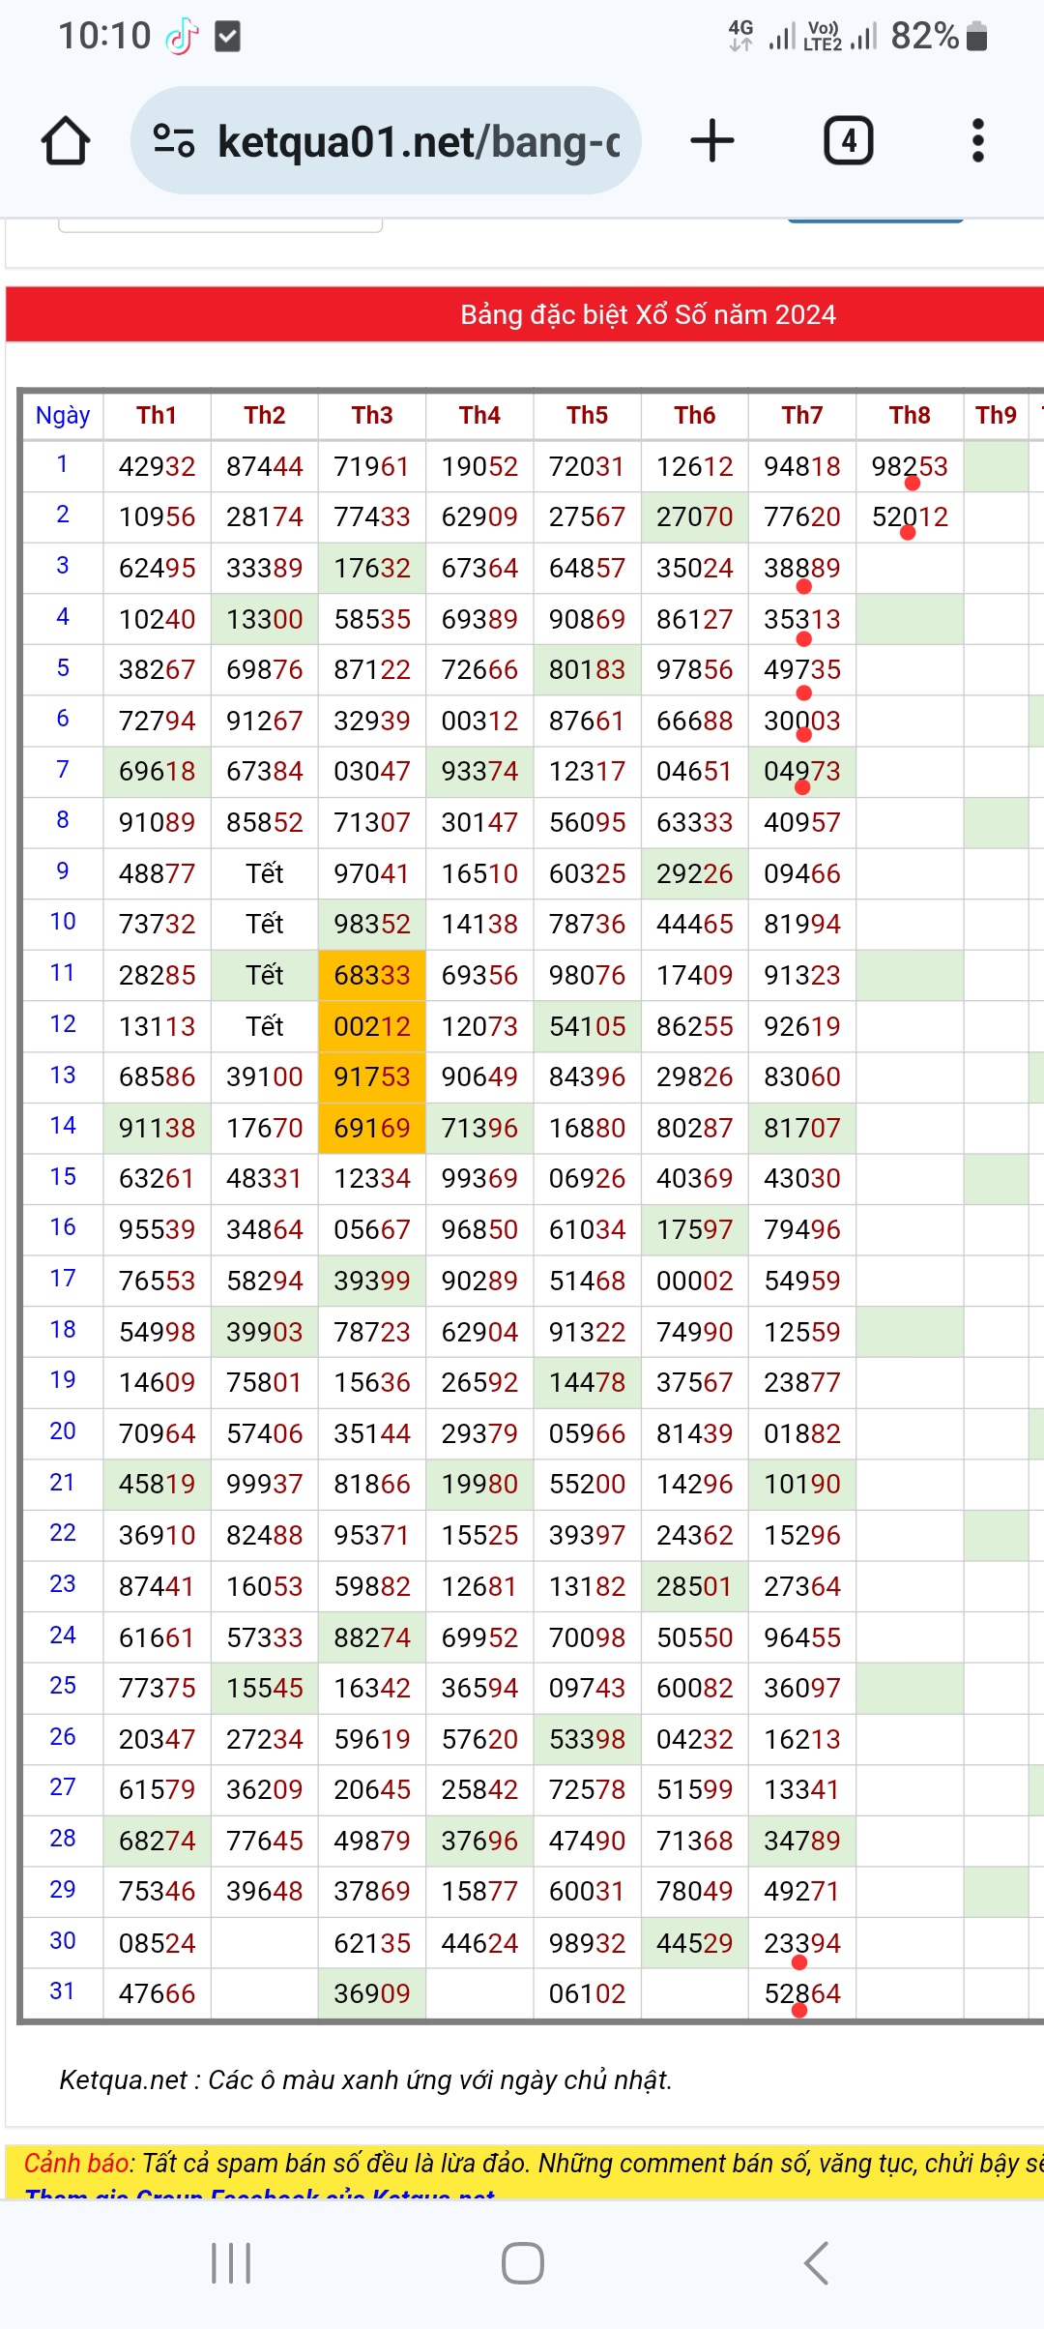Screen dimensions: 1044x2329
Task: Tap the Android back arrow
Action: click(817, 2263)
